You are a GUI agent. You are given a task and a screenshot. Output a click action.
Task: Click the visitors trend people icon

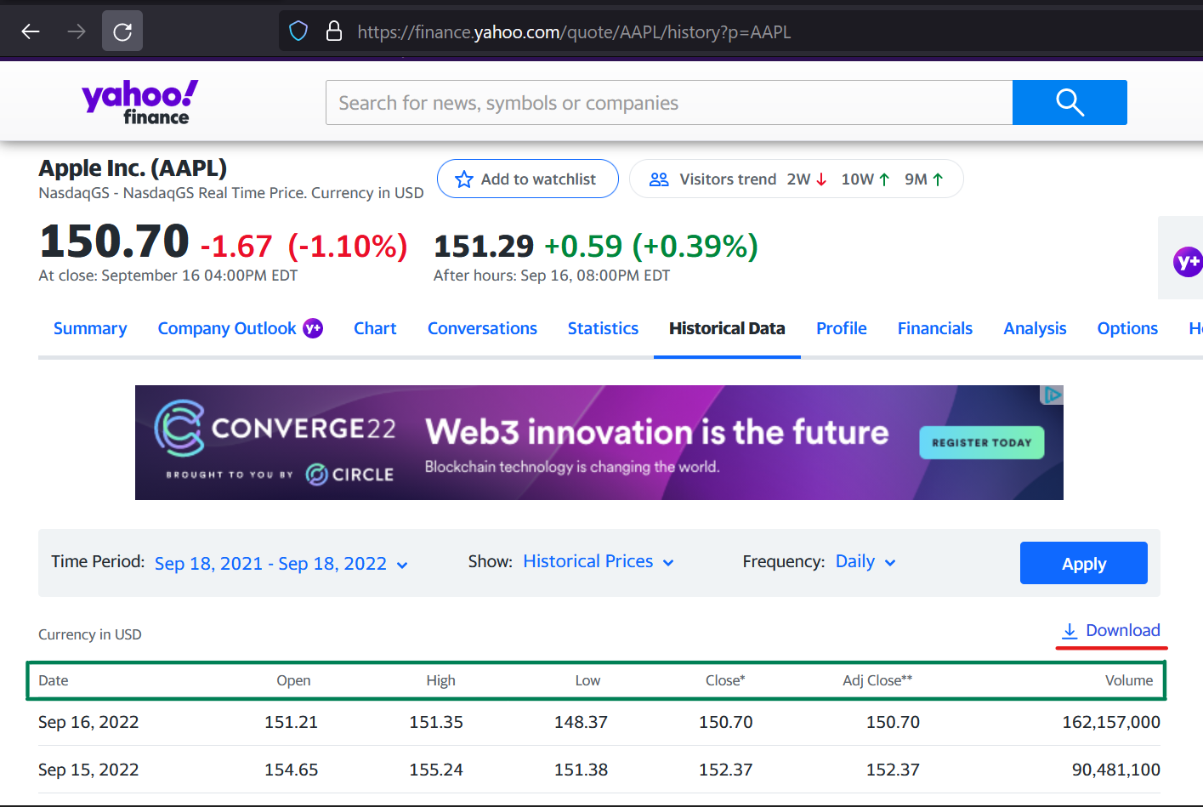tap(659, 179)
